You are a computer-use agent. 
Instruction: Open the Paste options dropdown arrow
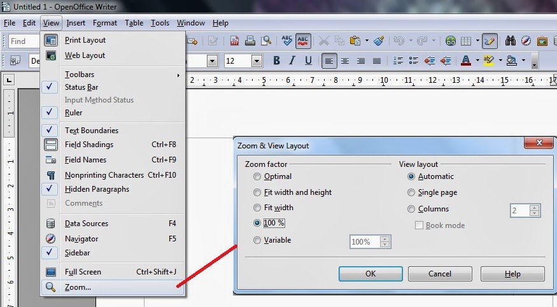click(367, 41)
